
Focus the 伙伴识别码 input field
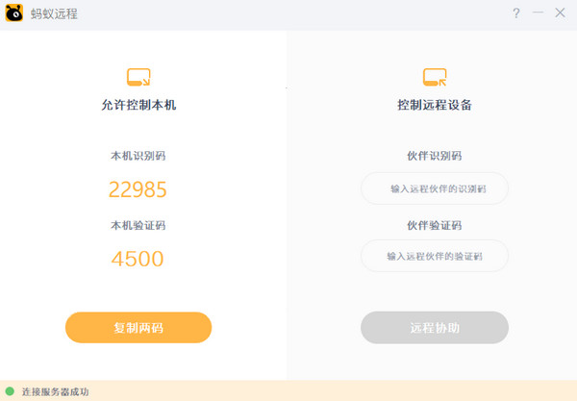click(435, 188)
